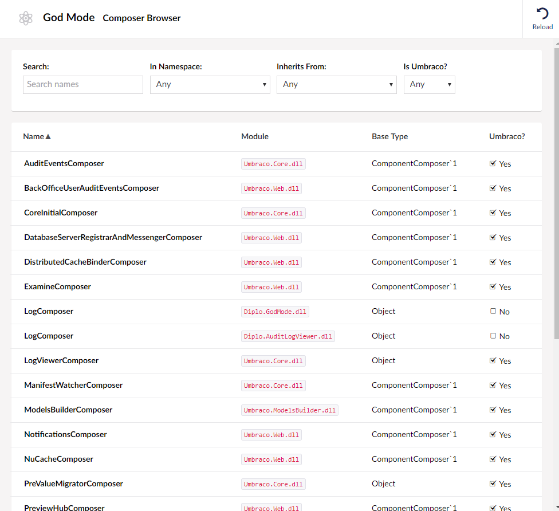
Task: Toggle the unchecked box for Diplo.GodMode LogComposer
Action: [493, 311]
